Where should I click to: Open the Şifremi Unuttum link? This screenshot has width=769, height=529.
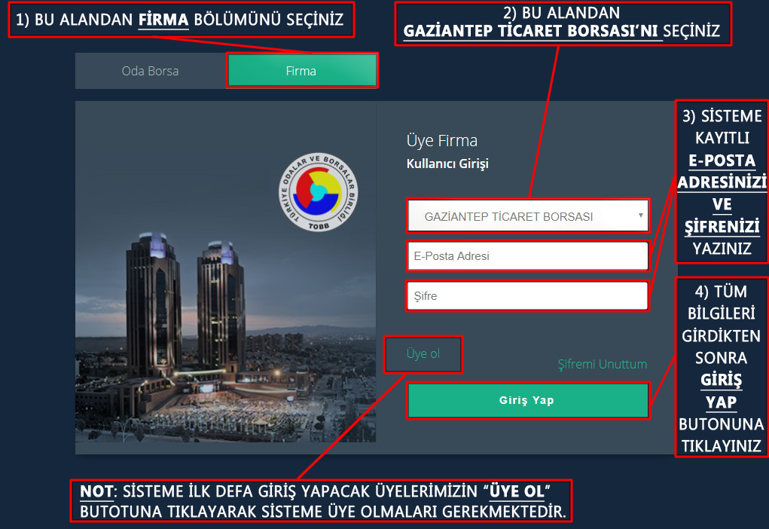(603, 364)
